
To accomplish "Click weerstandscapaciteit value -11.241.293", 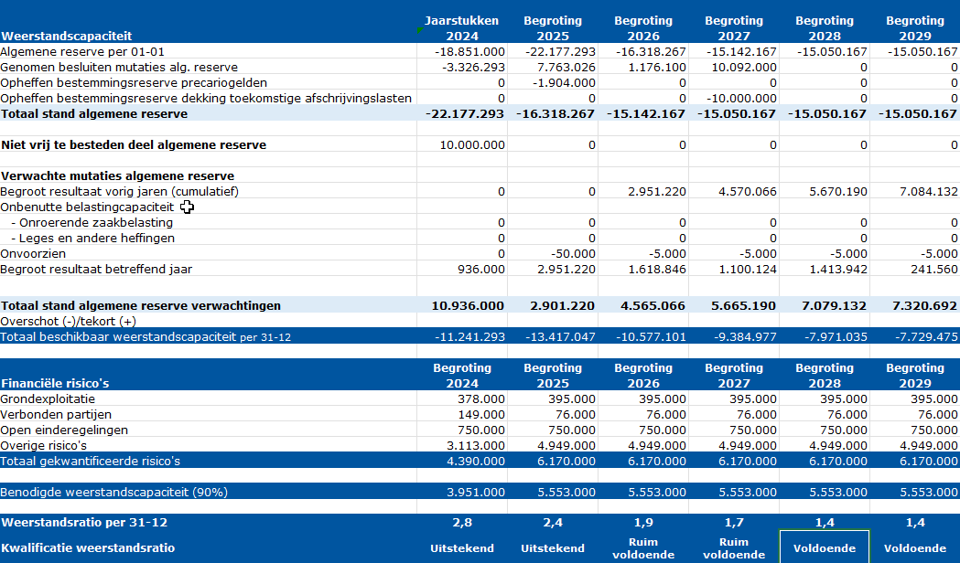I will 469,337.
